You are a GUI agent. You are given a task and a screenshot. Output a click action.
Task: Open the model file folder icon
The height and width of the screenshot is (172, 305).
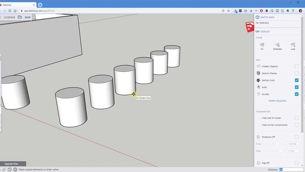click(x=20, y=17)
